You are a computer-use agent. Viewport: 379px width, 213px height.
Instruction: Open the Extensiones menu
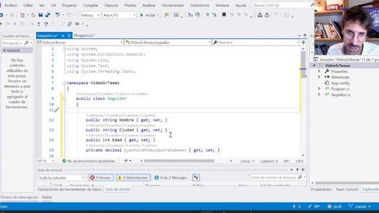[x=200, y=5]
